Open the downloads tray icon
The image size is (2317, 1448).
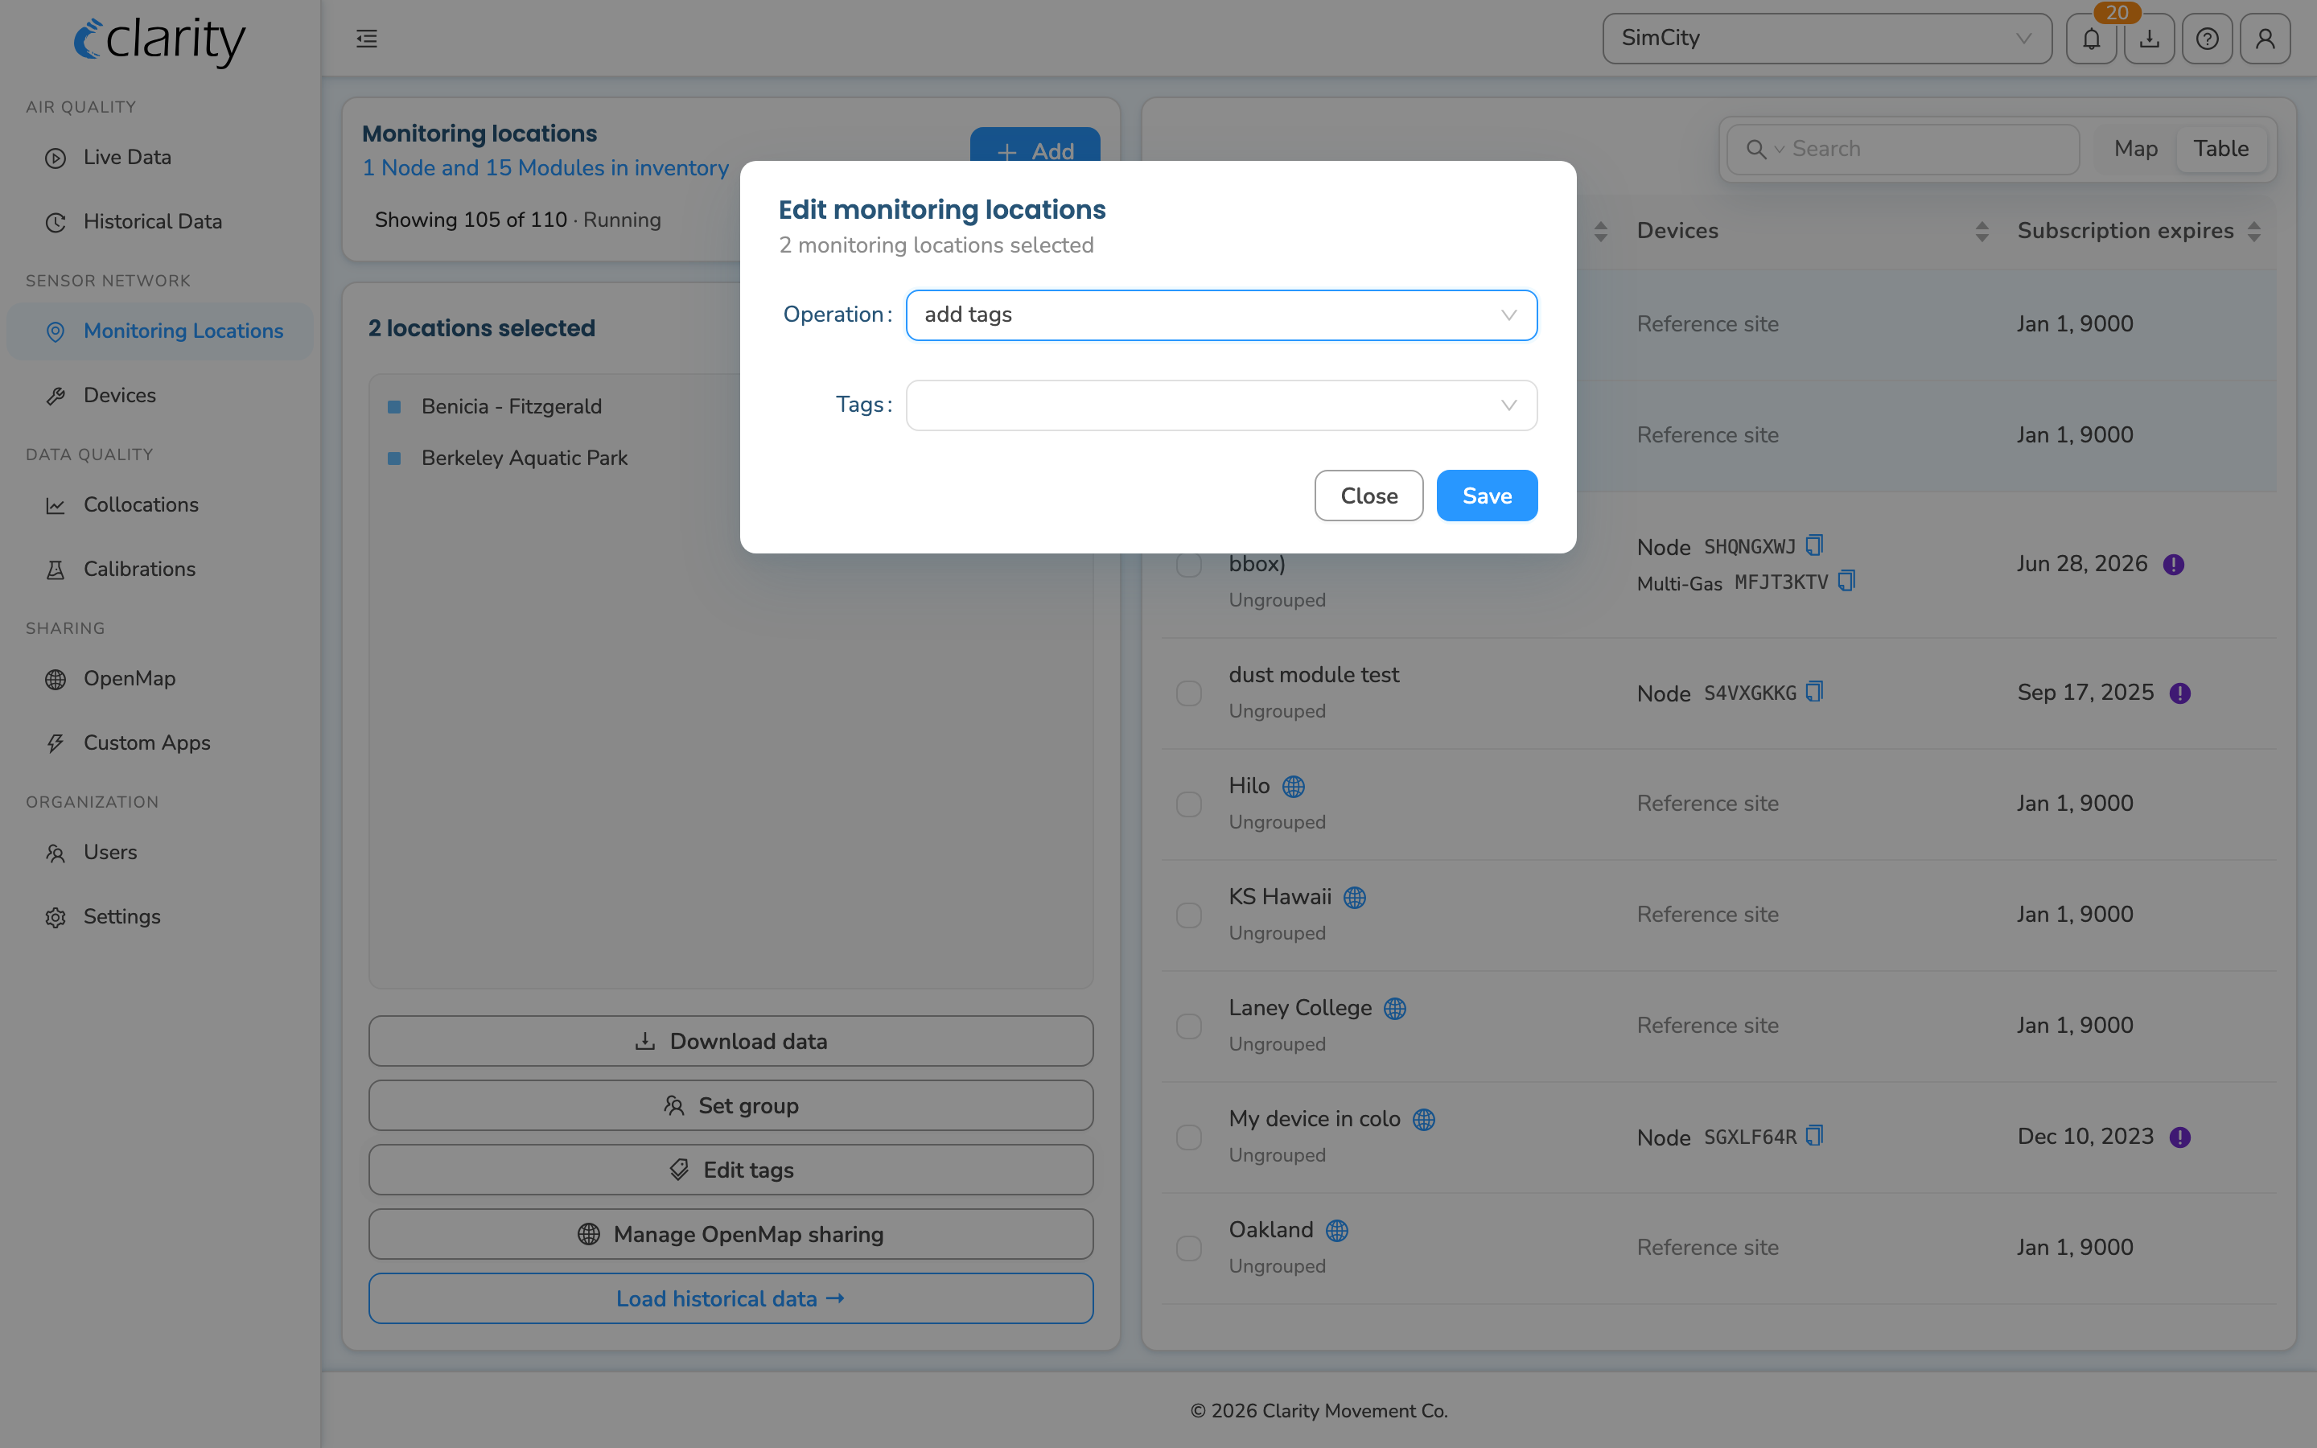[2150, 39]
